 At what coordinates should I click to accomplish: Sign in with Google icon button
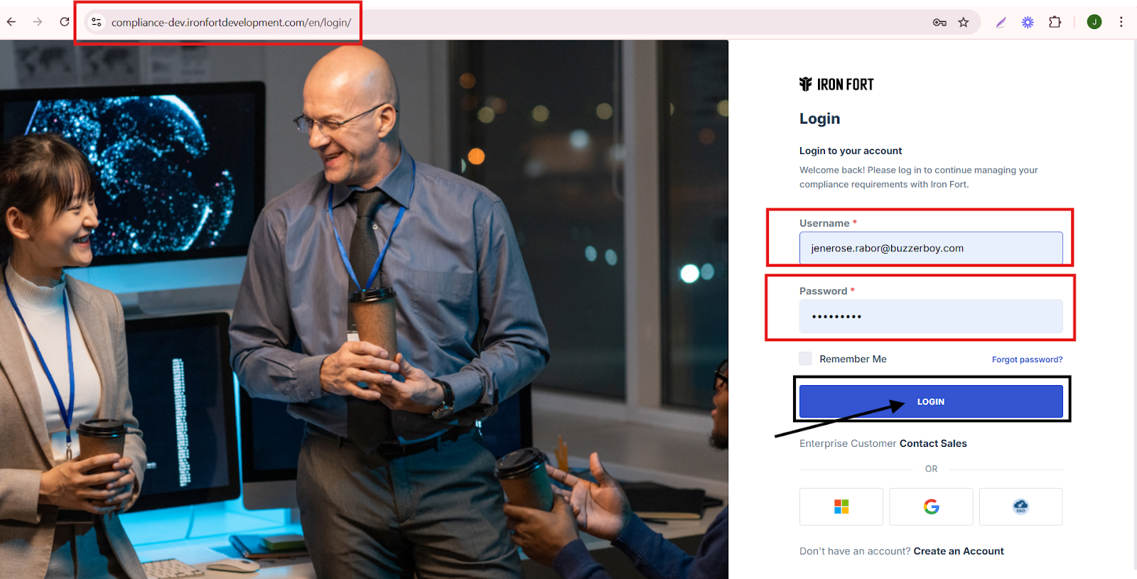pos(931,507)
